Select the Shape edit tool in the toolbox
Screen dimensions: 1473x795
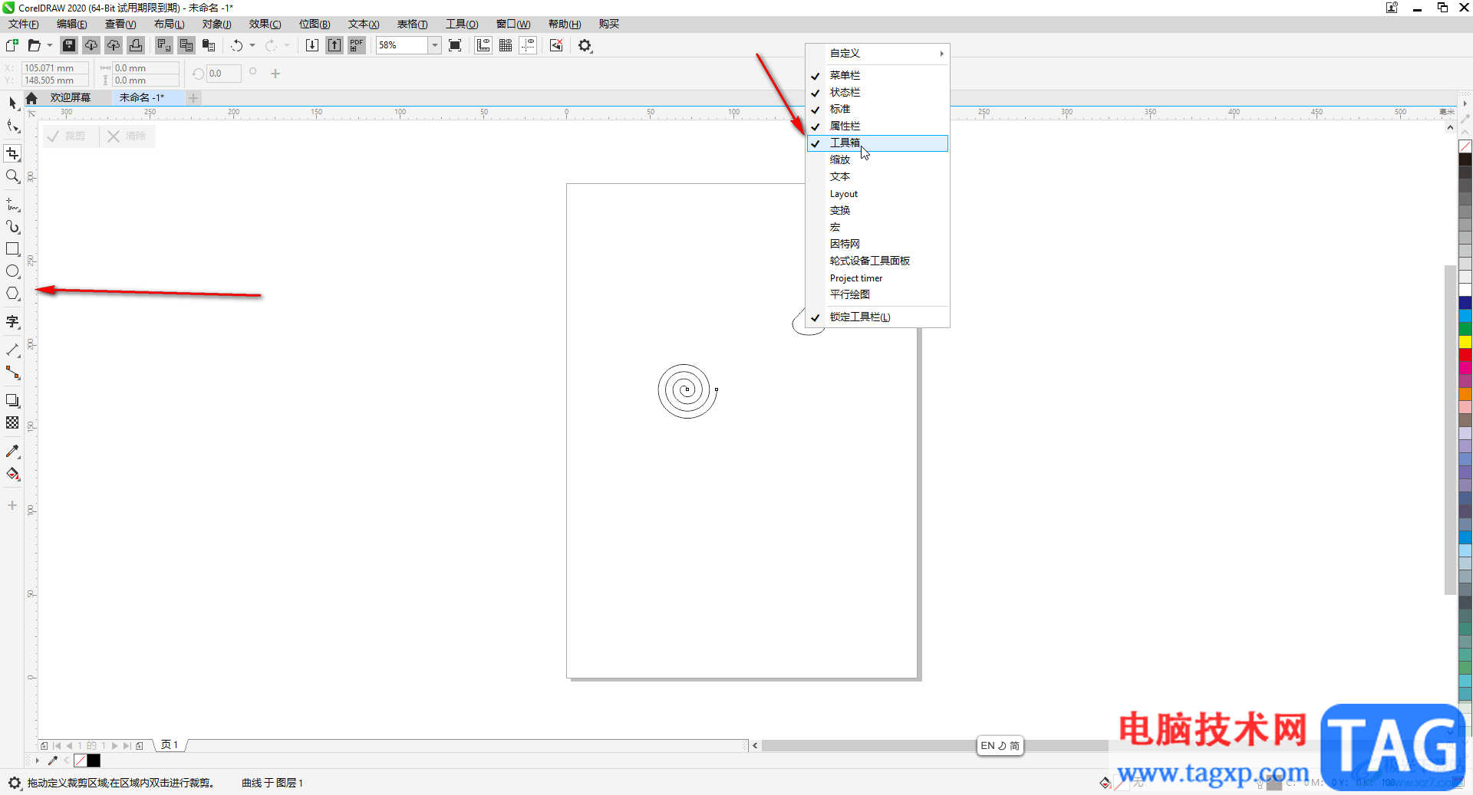coord(12,126)
